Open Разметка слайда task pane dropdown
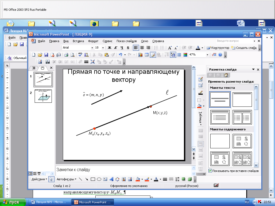Image resolution: width=275 pixels, height=206 pixels. pos(253,69)
